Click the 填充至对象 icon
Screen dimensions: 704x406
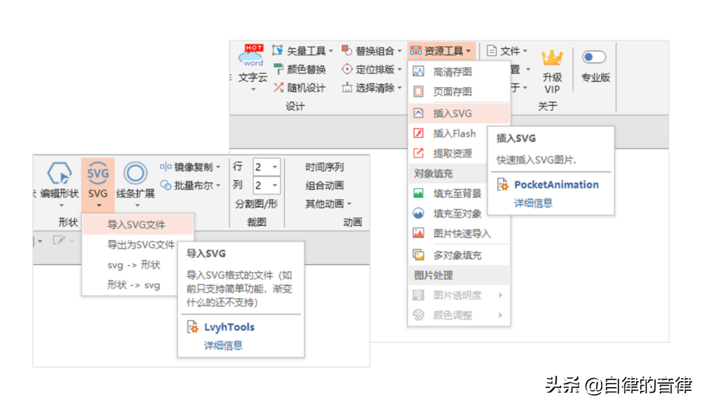tap(418, 213)
